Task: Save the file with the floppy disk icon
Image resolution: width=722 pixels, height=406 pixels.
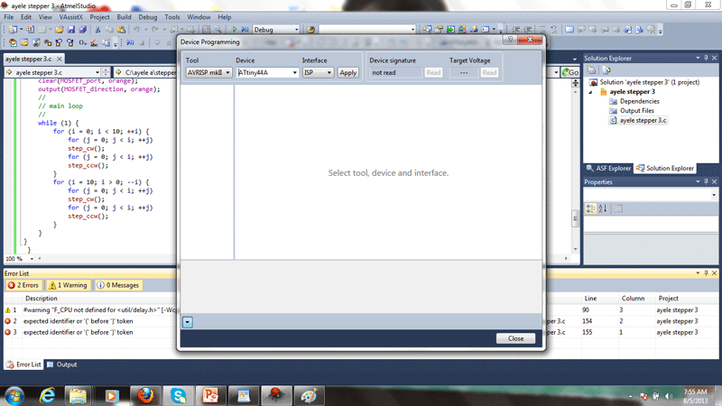Action: point(71,30)
